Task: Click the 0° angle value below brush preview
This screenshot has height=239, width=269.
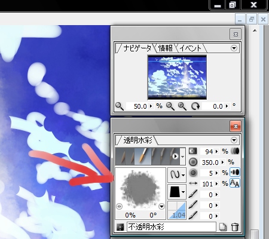Action: tap(153, 215)
